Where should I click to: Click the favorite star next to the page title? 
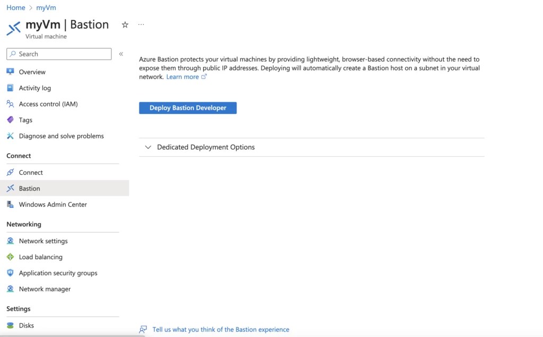(x=125, y=24)
